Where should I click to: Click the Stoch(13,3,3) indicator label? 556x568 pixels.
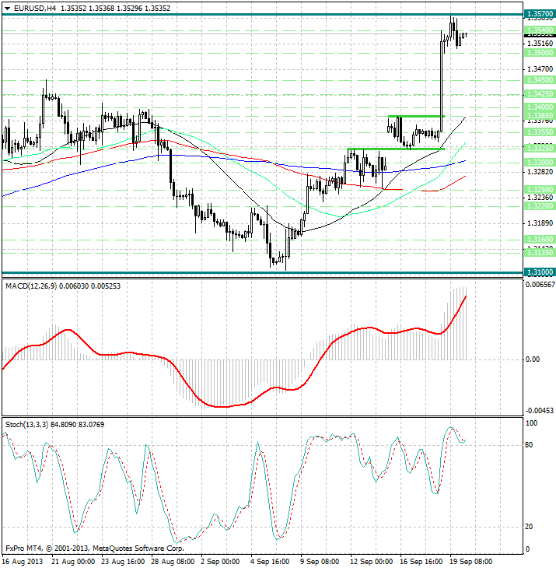pyautogui.click(x=26, y=425)
